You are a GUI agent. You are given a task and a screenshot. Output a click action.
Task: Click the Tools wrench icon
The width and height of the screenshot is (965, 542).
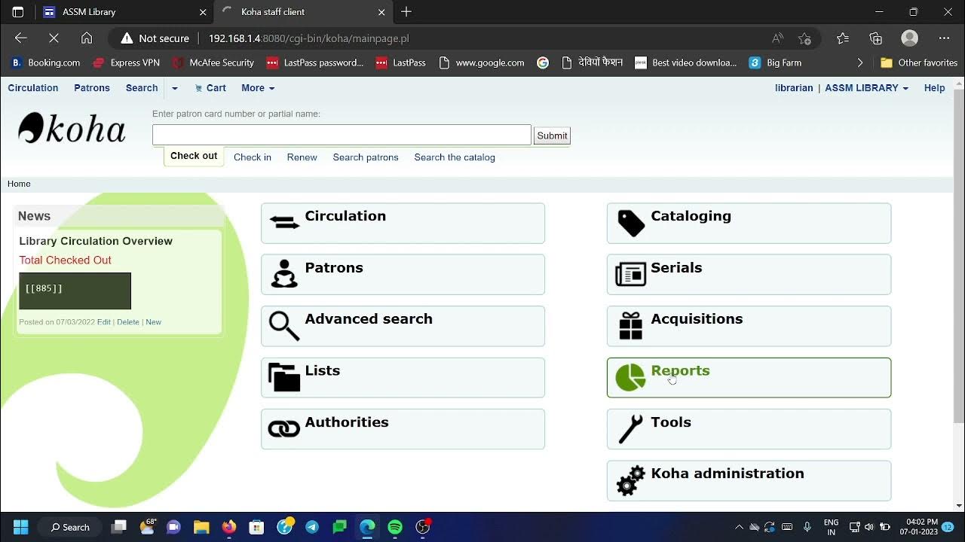(630, 429)
